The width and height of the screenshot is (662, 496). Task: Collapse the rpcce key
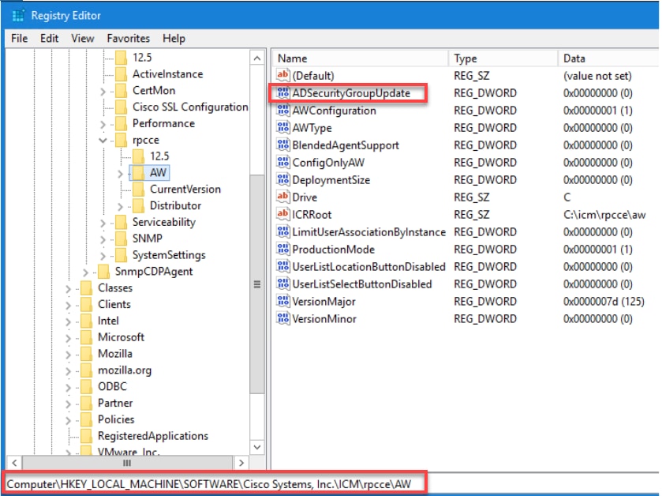(x=103, y=140)
